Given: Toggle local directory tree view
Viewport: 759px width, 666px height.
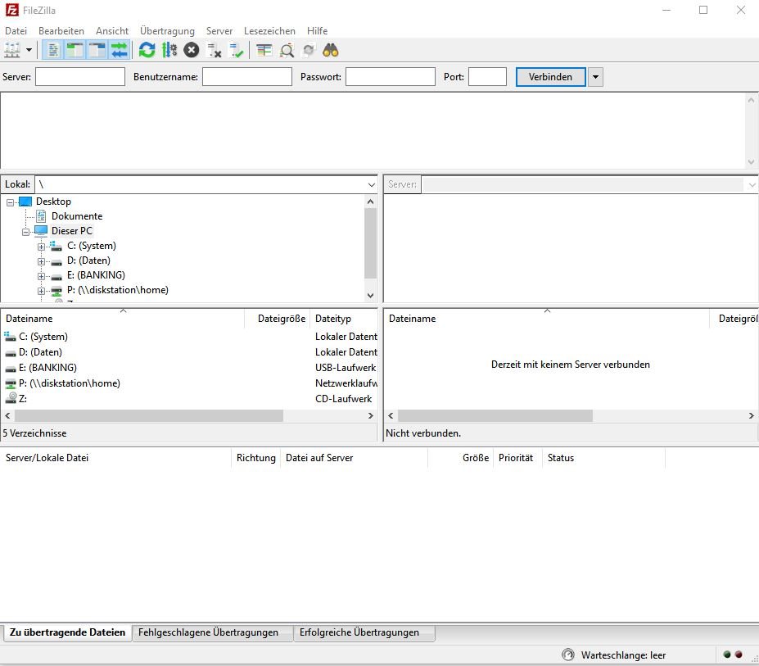Looking at the screenshot, I should point(75,50).
